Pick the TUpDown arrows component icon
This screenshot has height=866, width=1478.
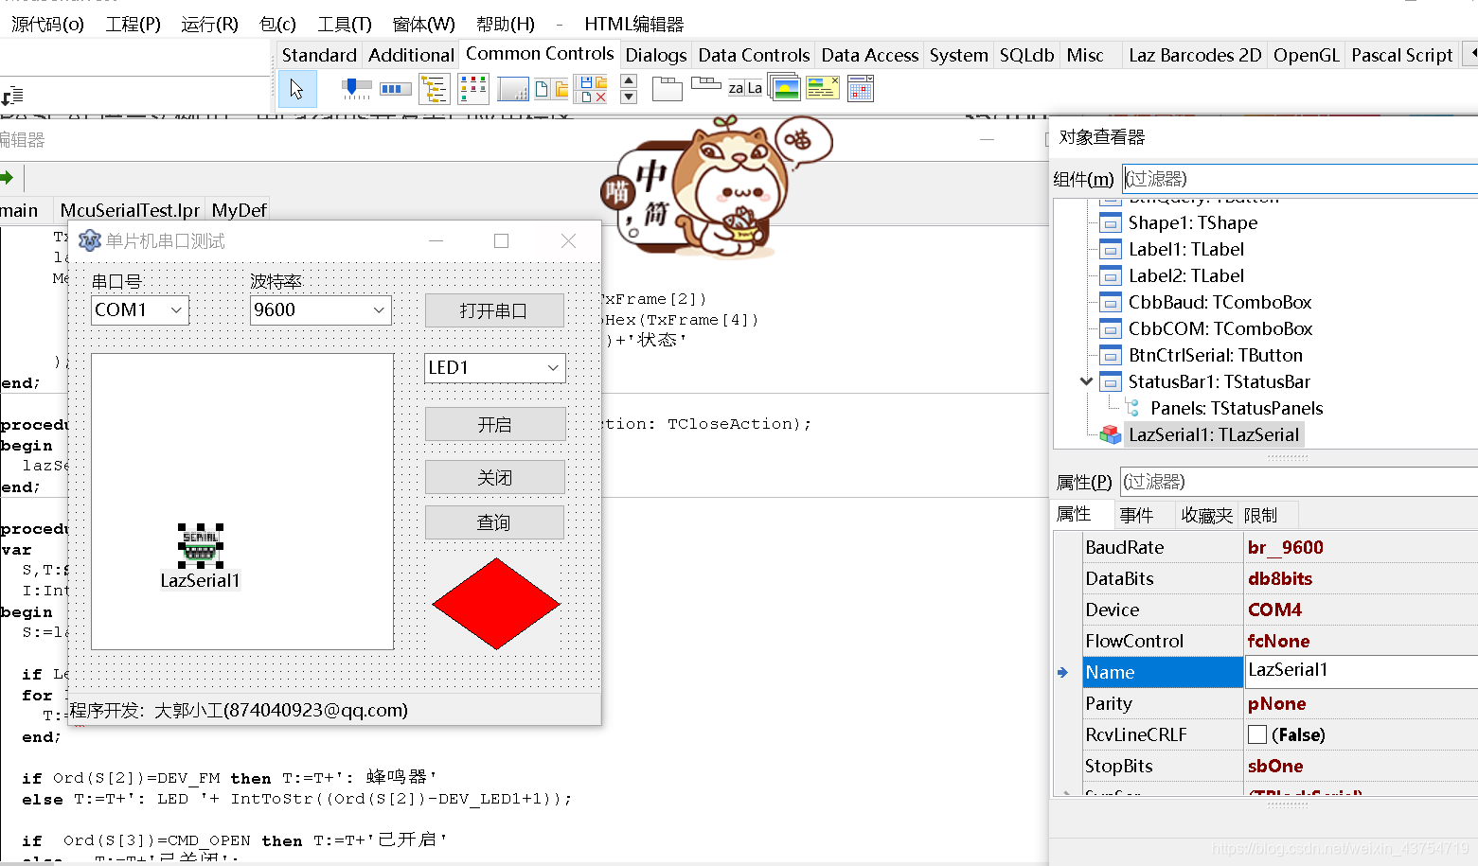628,89
